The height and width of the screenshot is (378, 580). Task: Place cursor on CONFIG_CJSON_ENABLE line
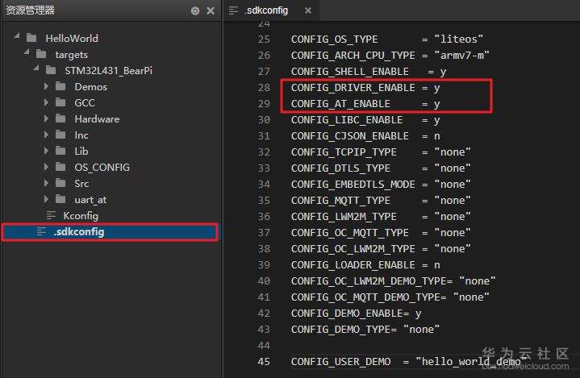[365, 136]
